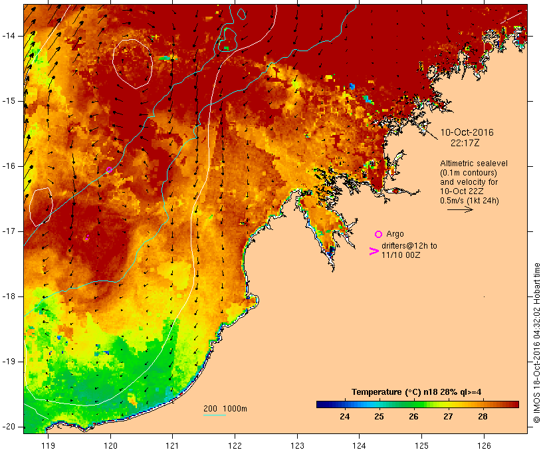Click the '-16' latitude axis label
This screenshot has width=545, height=452.
9,166
